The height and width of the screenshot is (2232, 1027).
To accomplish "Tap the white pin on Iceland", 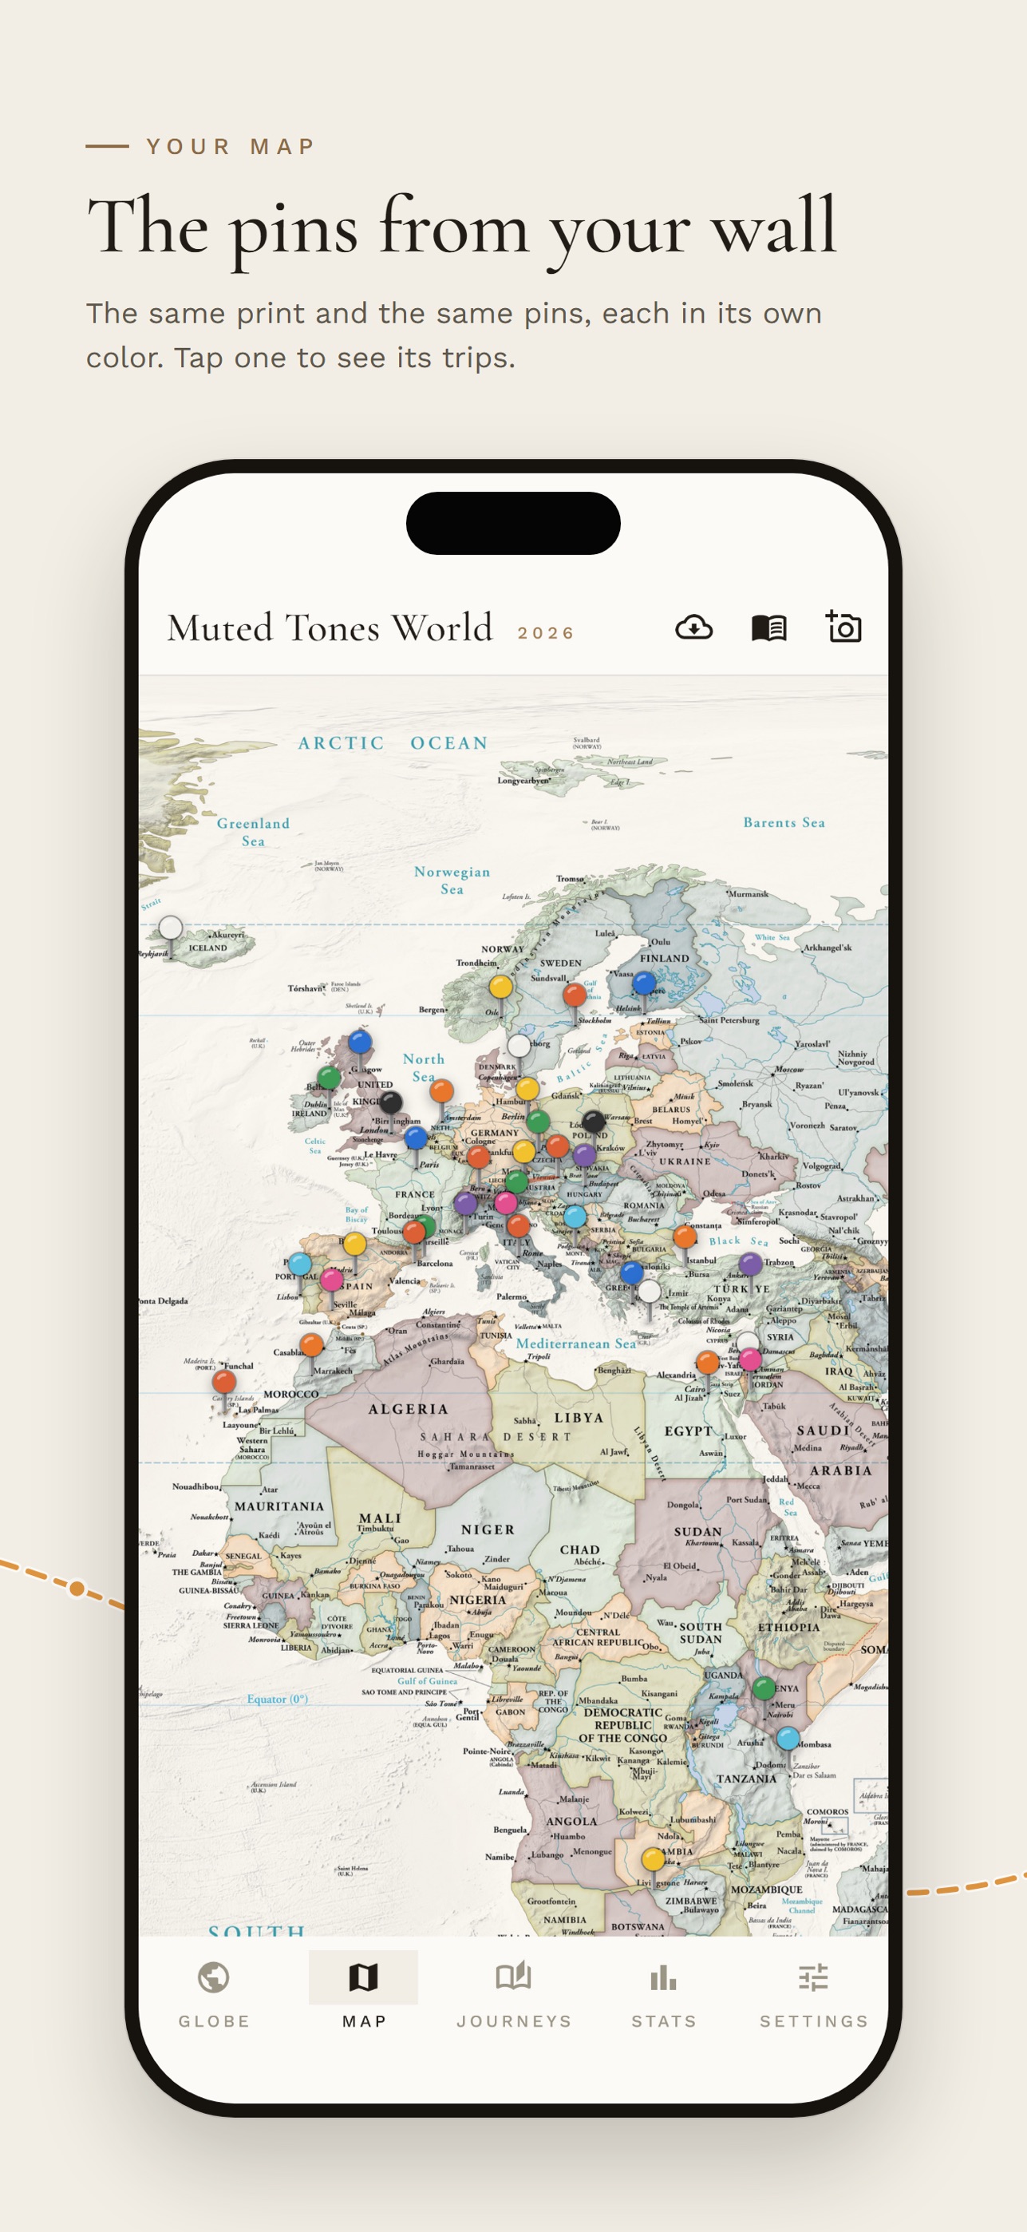I will (171, 928).
